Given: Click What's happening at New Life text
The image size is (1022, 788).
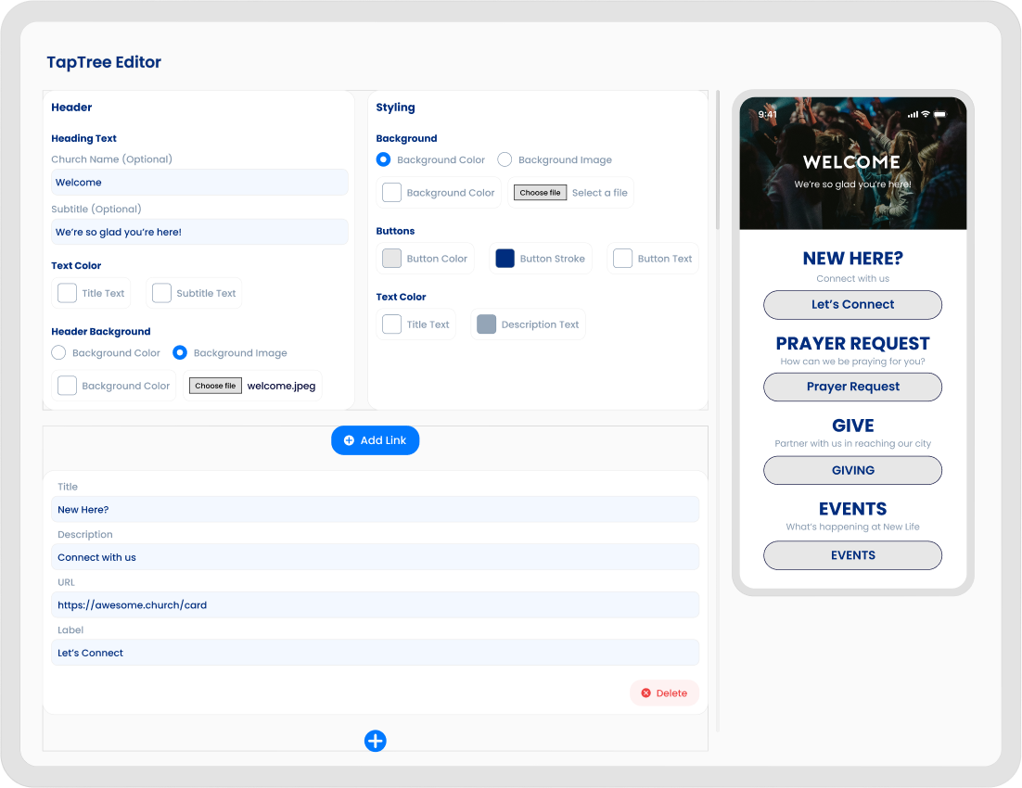Looking at the screenshot, I should pos(852,527).
